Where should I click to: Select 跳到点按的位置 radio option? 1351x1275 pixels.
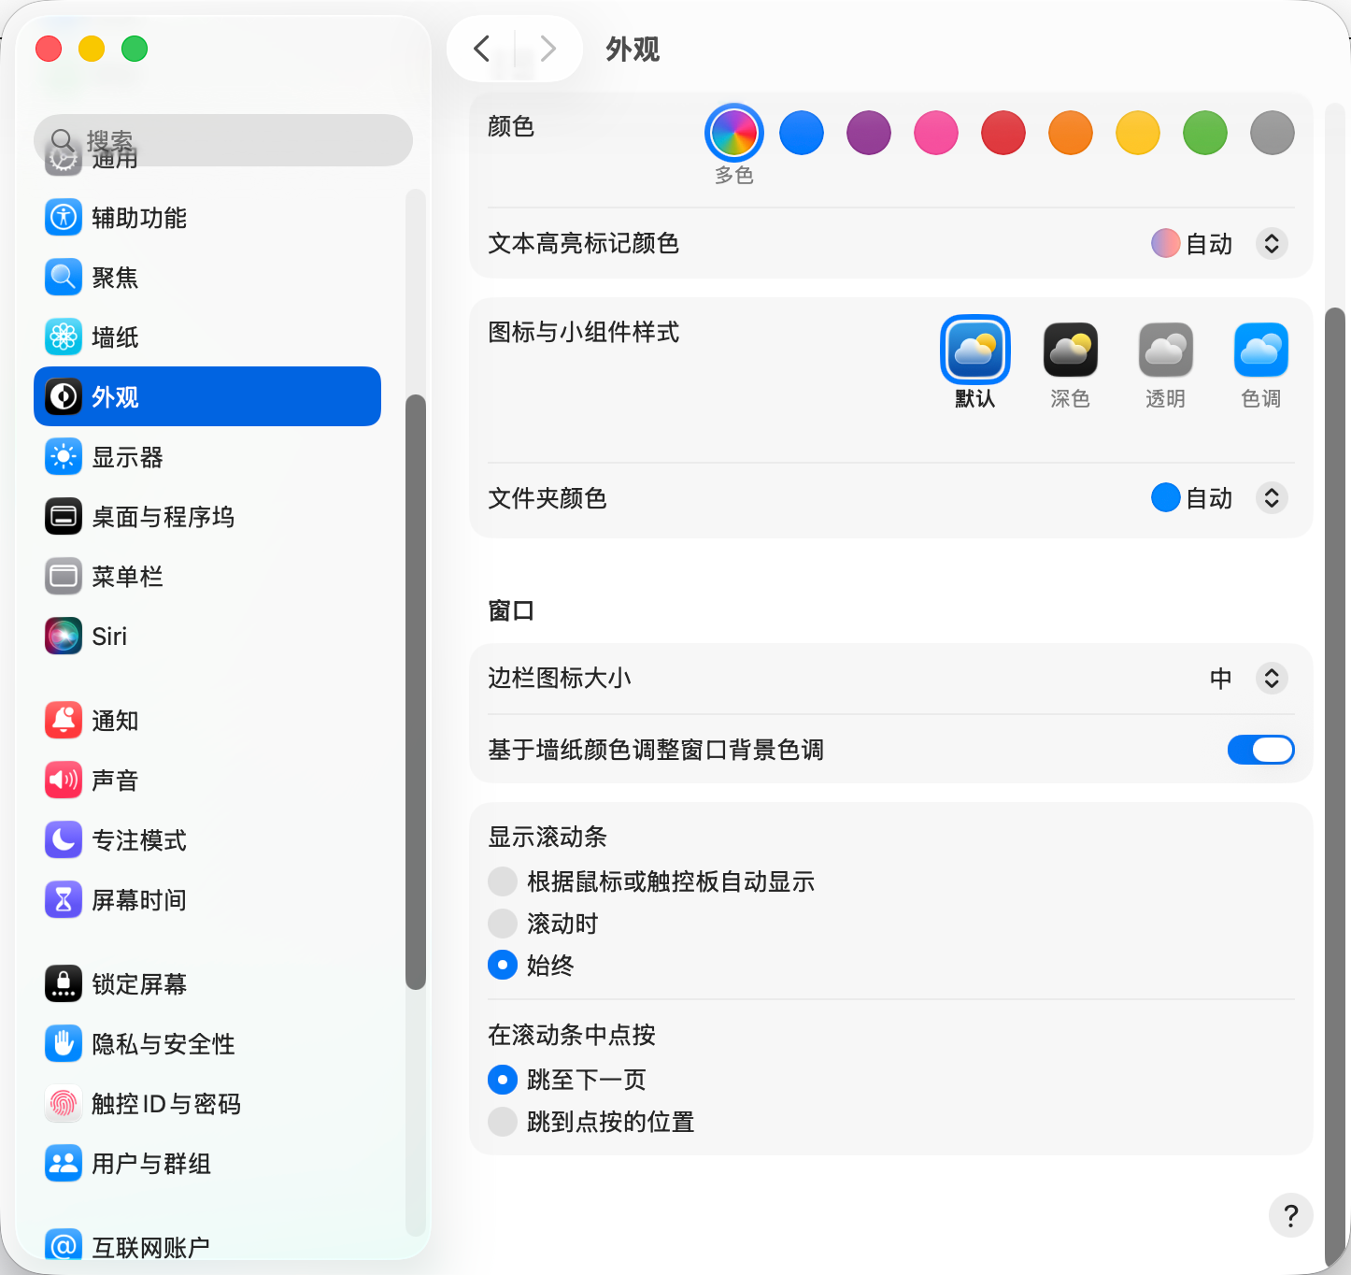pos(503,1122)
